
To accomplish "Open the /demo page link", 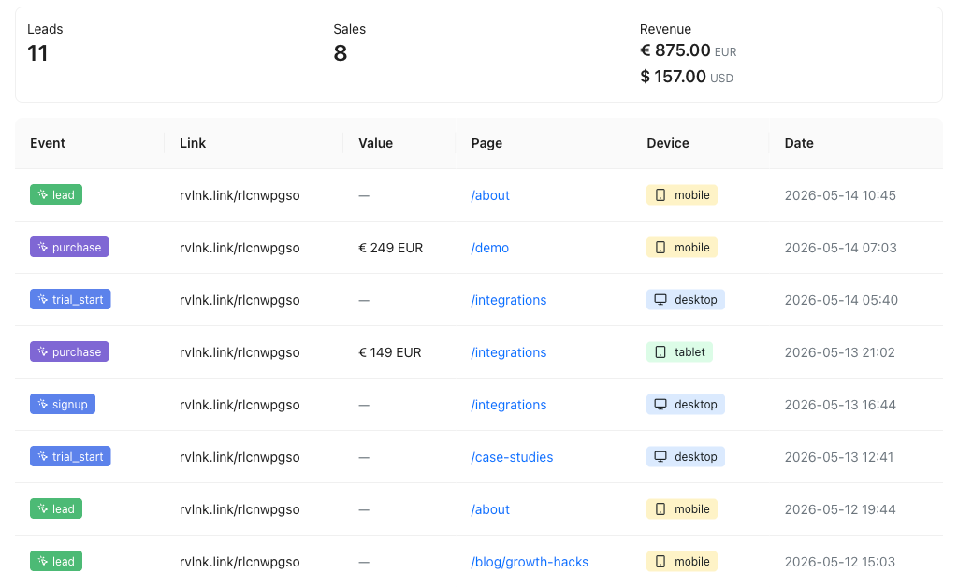I will click(x=489, y=248).
